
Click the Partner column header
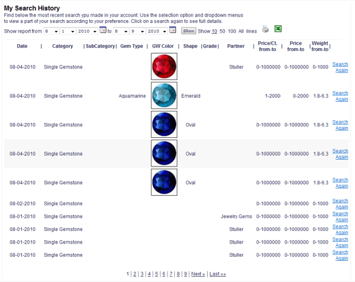pyautogui.click(x=235, y=46)
